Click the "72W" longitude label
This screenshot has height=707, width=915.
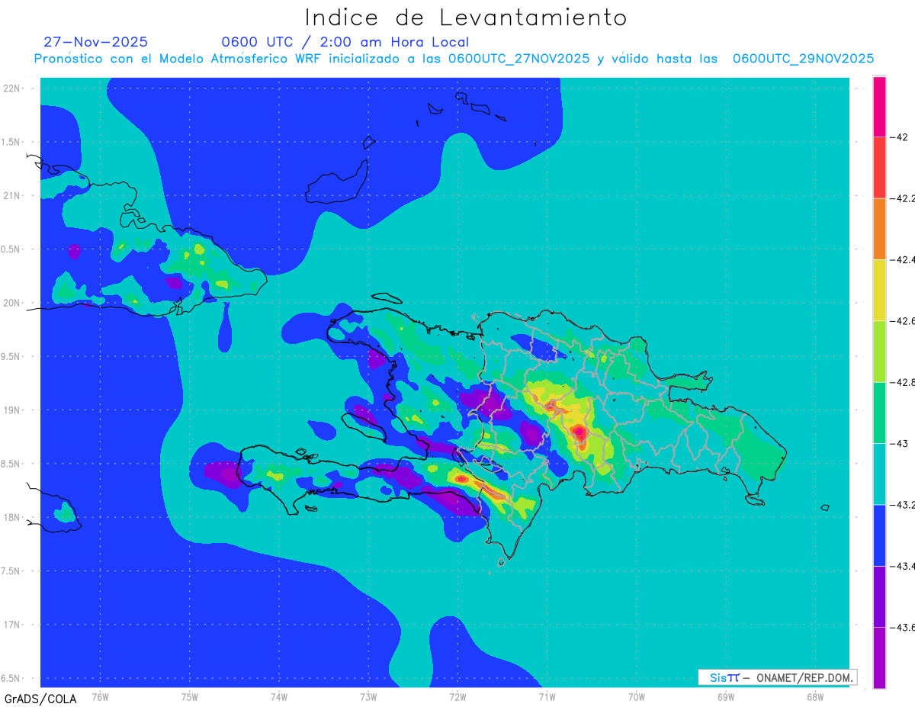458,696
